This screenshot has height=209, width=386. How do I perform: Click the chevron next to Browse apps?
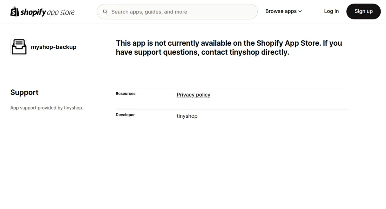click(x=300, y=11)
